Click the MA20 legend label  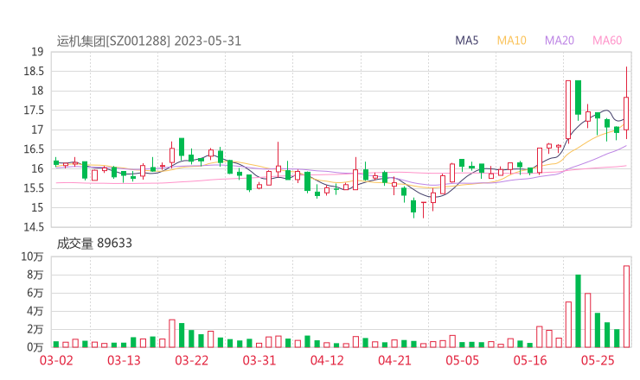(560, 41)
